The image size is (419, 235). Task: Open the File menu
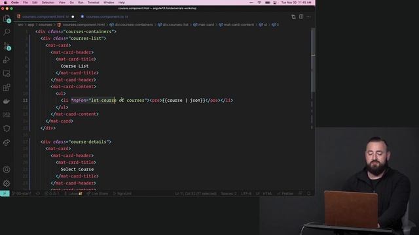point(26,3)
